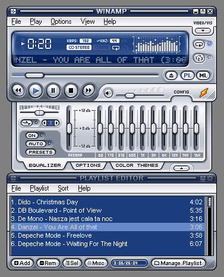This screenshot has height=277, width=224.
Task: Click the playlist scrollbar thumb
Action: 210,202
